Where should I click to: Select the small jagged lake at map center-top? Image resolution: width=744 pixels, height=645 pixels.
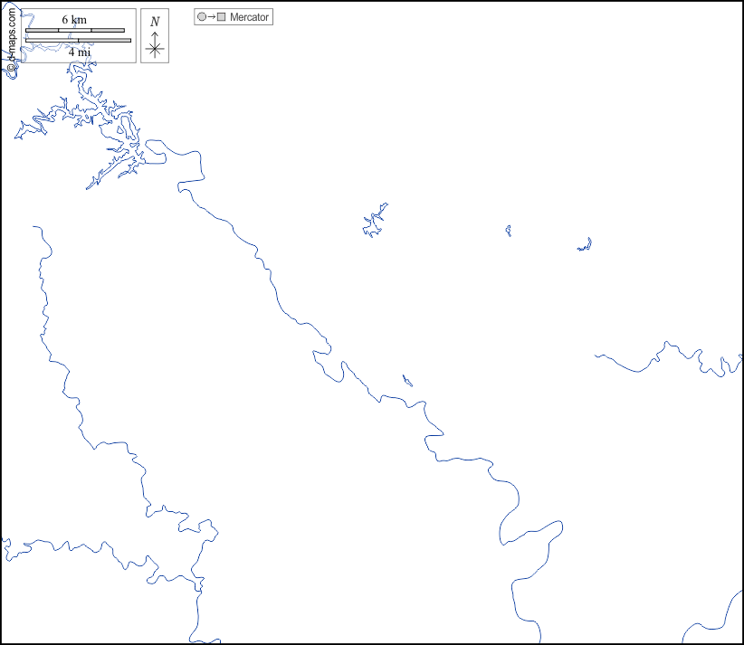click(374, 222)
